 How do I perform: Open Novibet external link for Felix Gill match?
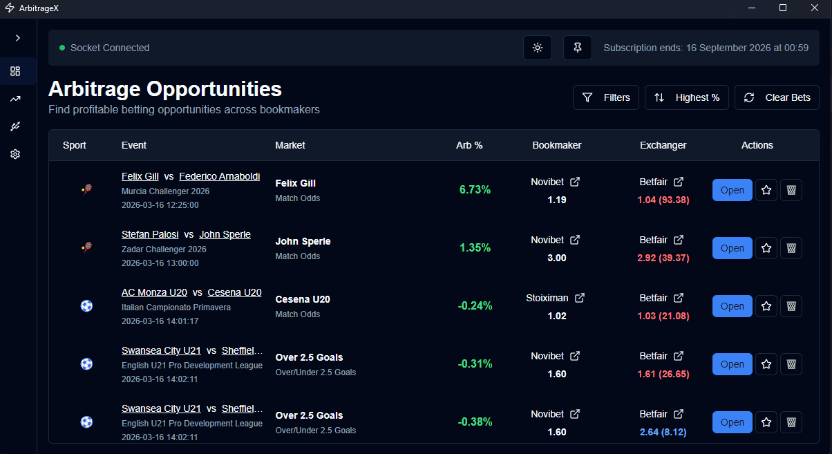pos(576,181)
